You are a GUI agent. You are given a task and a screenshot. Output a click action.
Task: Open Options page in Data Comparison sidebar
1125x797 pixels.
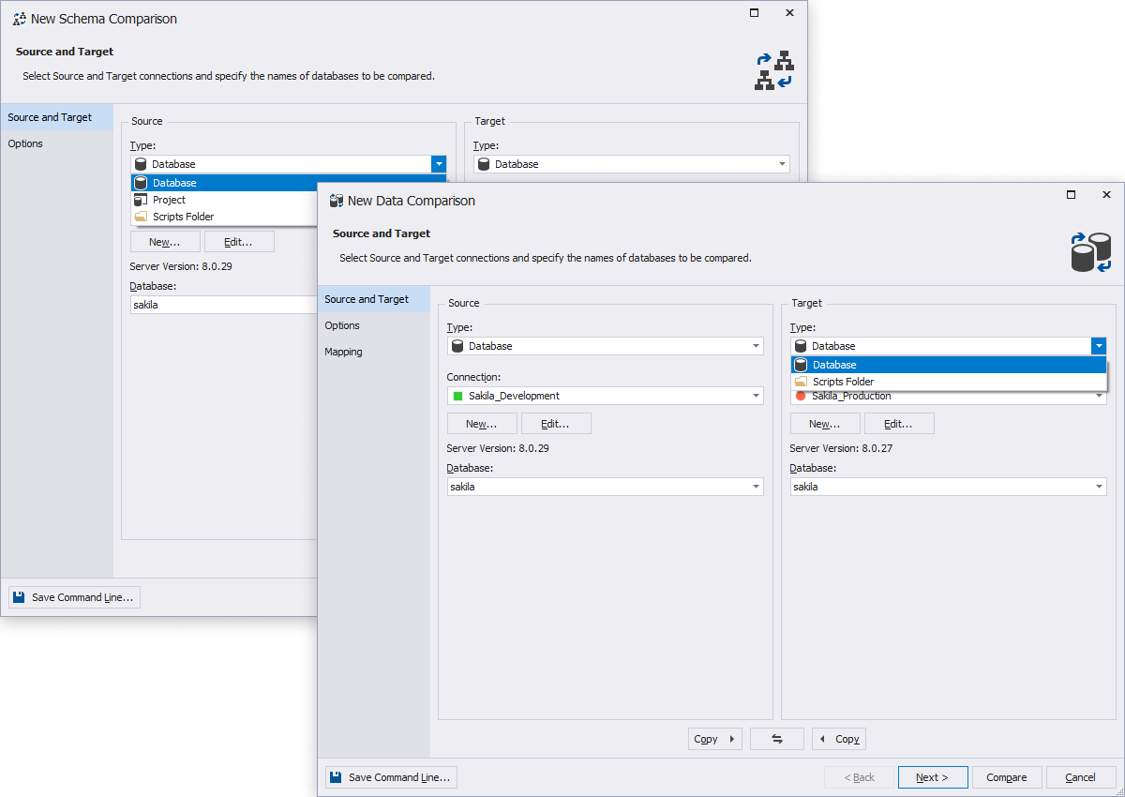374,325
